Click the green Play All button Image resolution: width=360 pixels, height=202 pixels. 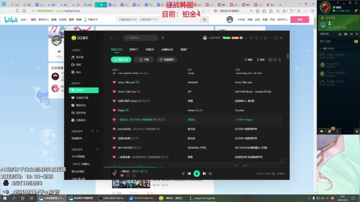(x=121, y=59)
